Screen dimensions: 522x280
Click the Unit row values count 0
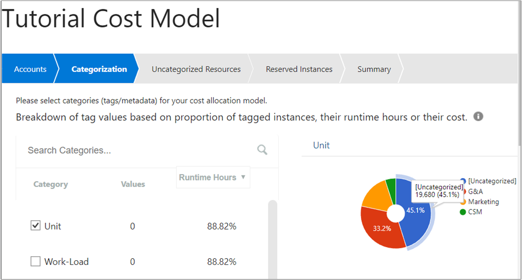(x=132, y=226)
